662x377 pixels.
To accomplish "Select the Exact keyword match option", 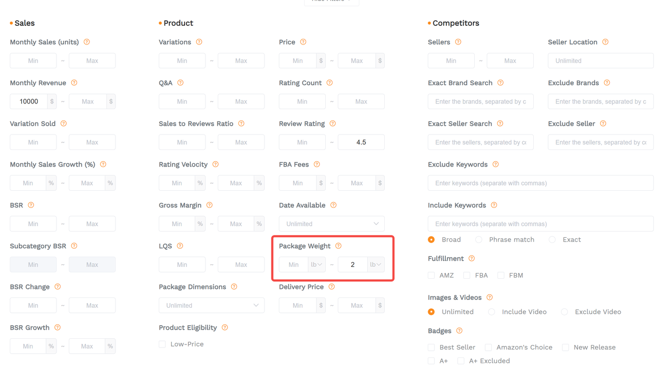I will (552, 240).
